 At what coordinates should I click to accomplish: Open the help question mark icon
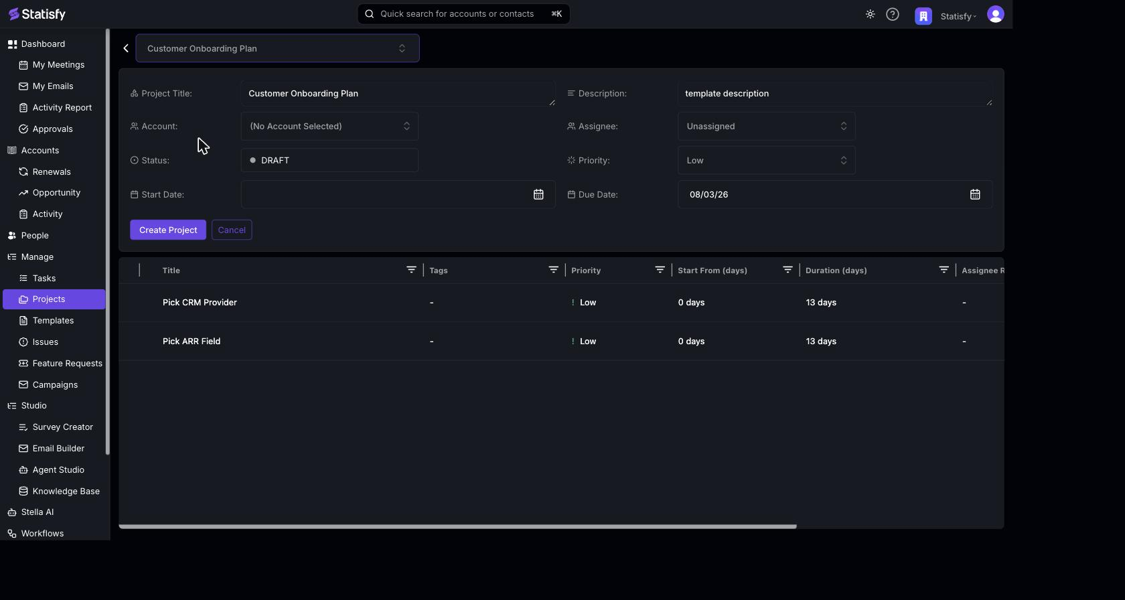tap(893, 14)
